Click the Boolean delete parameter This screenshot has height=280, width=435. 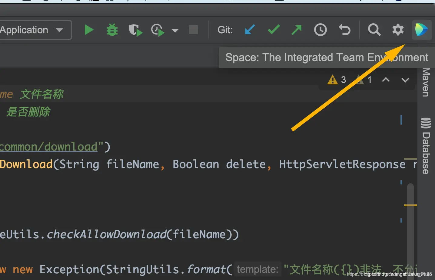click(x=219, y=164)
